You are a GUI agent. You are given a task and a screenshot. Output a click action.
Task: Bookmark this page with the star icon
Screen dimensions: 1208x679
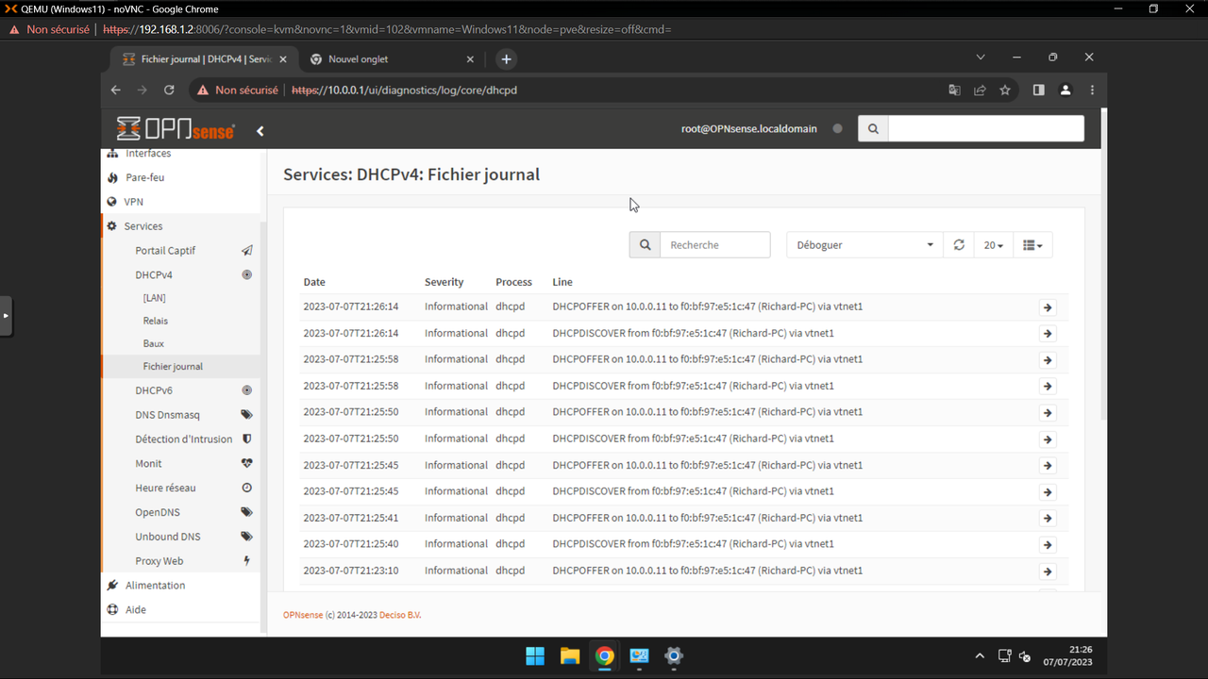[1005, 91]
